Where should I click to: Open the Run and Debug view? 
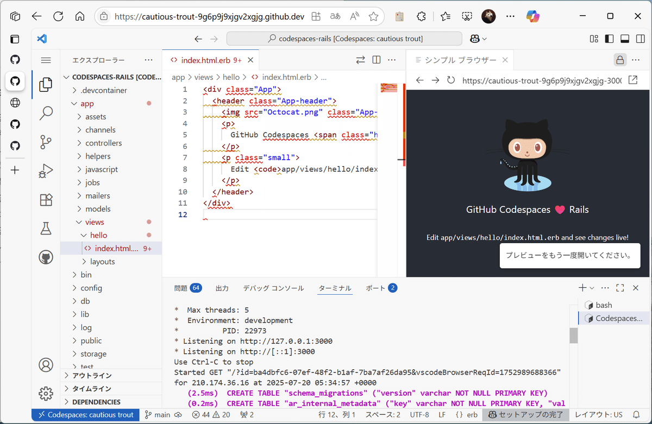tap(46, 171)
